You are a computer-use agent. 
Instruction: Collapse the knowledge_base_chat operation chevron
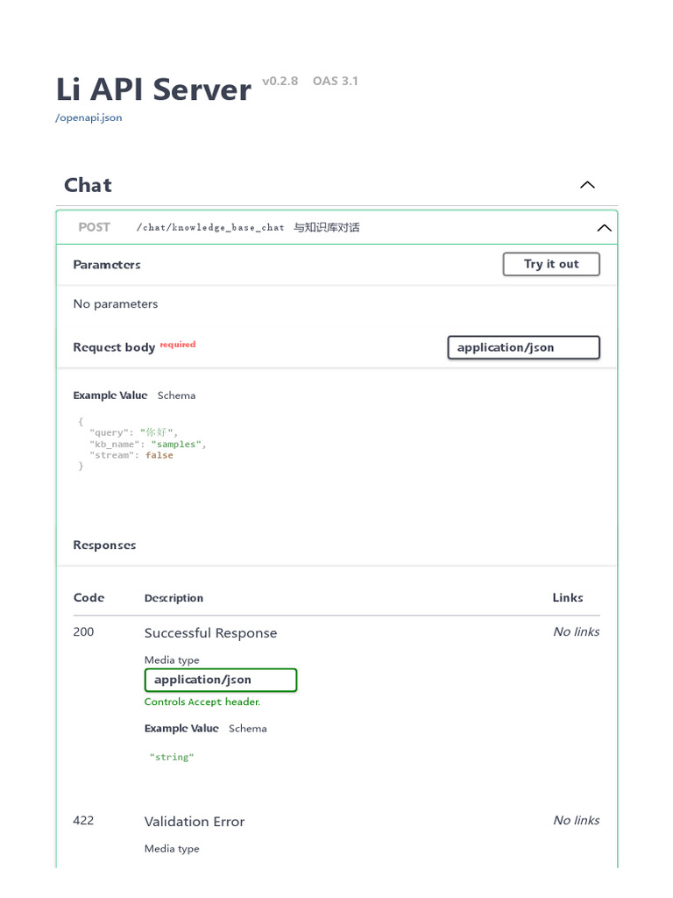[604, 228]
